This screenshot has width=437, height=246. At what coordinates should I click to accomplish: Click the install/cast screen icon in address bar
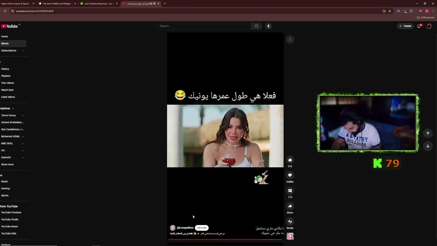coord(384,11)
